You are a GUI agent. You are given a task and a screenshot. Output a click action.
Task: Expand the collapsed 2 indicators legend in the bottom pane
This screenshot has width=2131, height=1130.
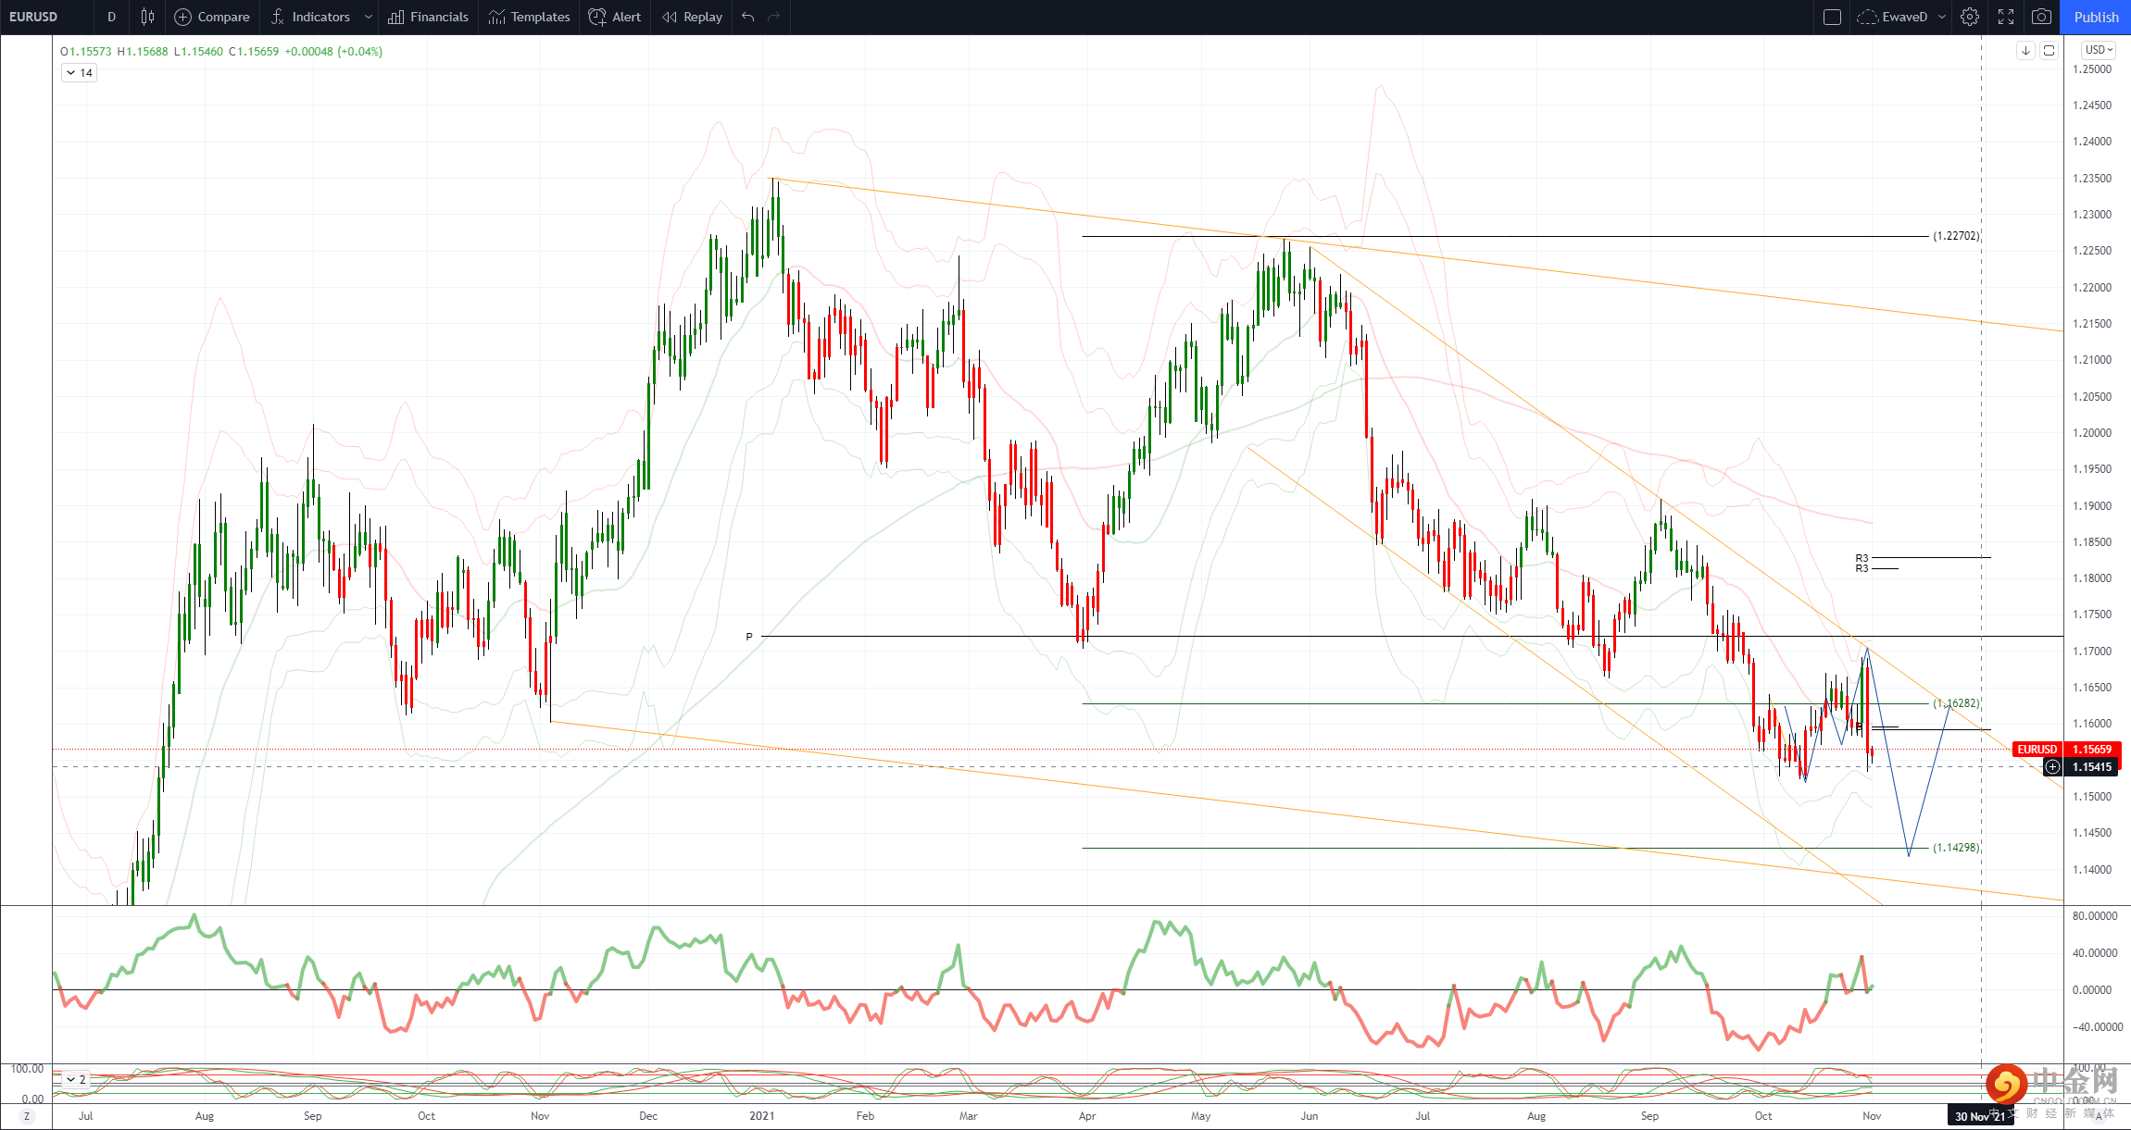pyautogui.click(x=75, y=1079)
